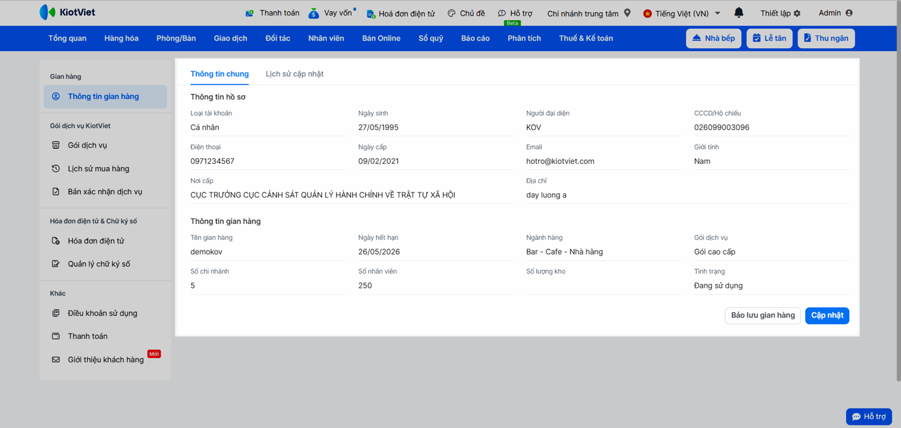Click the Bảo lưu gian hàng button
Screen dimensions: 901x428
(763, 315)
